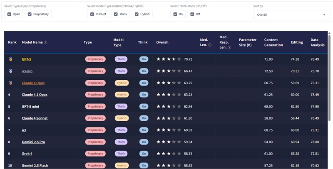Viewport: 333px width, 169px height.
Task: Click the overall score 70.73
Action: click(188, 59)
